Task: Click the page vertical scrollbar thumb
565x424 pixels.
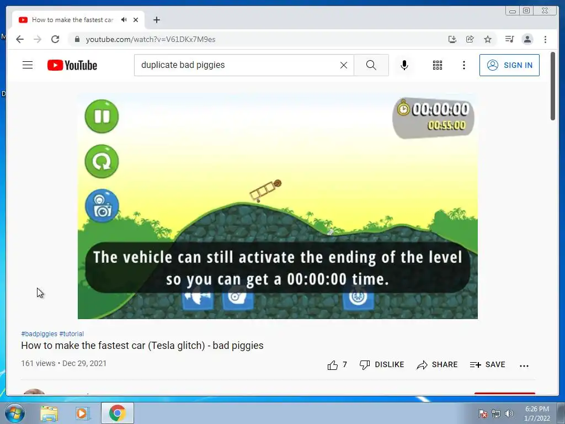Action: coord(553,87)
